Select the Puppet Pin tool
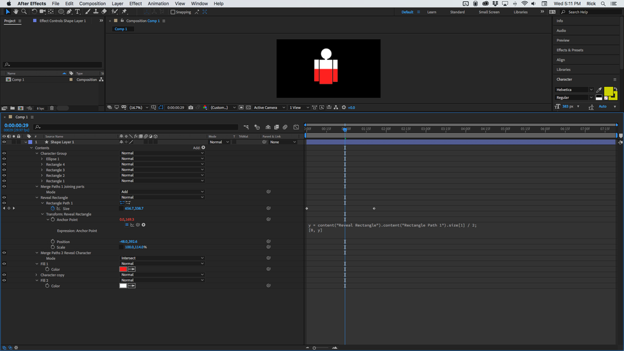Image resolution: width=624 pixels, height=351 pixels. coord(124,12)
